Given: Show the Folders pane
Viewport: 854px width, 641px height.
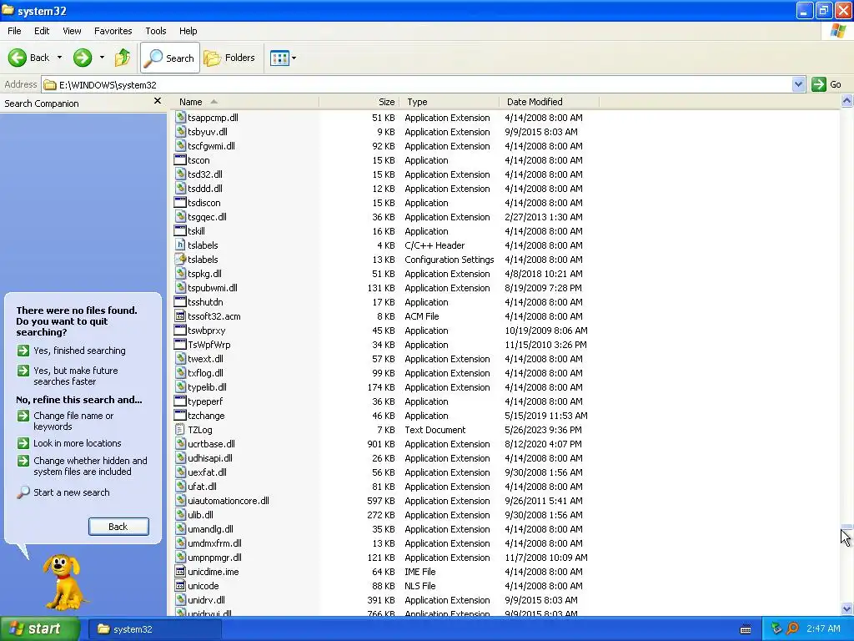Looking at the screenshot, I should click(x=229, y=58).
